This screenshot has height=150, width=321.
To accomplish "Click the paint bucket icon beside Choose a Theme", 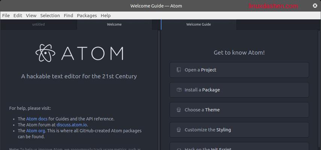I will 179,110.
